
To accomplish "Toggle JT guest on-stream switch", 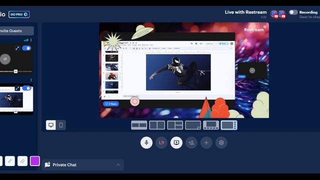I will (x=26, y=48).
